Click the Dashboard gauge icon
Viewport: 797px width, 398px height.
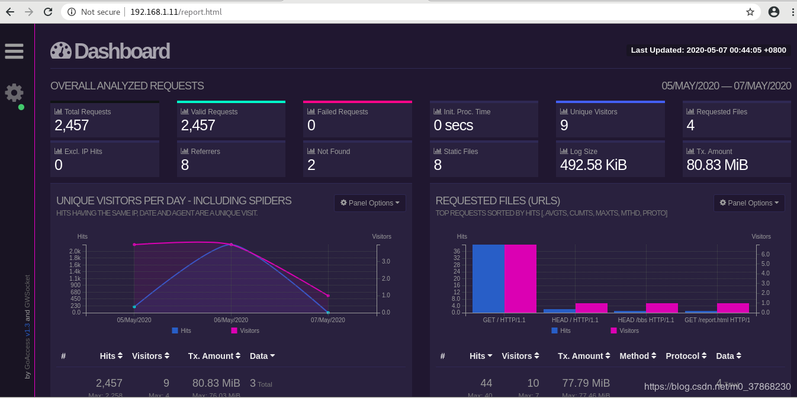(x=60, y=51)
